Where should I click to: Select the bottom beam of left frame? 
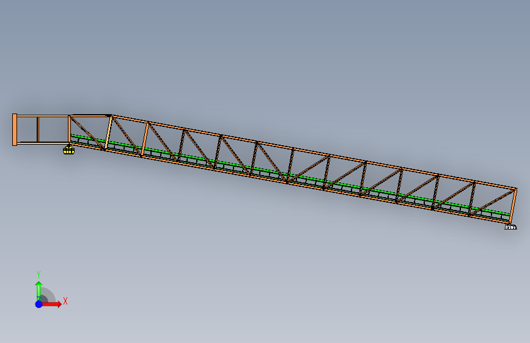click(43, 143)
